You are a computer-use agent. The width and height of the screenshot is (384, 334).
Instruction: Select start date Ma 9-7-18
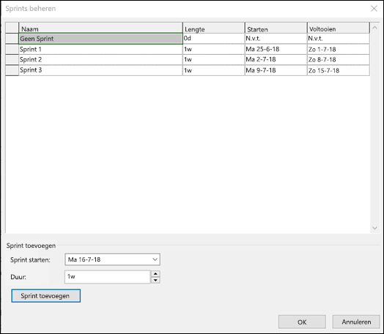(x=276, y=70)
